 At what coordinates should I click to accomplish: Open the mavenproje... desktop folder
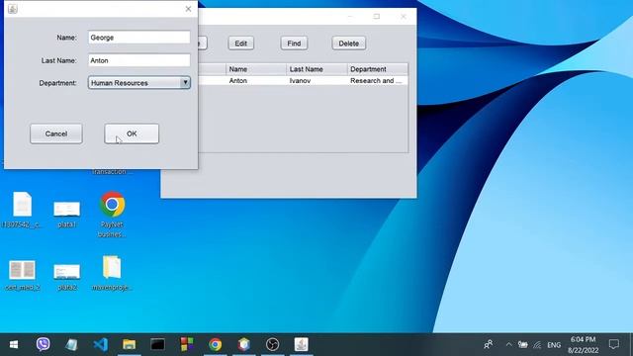point(112,273)
